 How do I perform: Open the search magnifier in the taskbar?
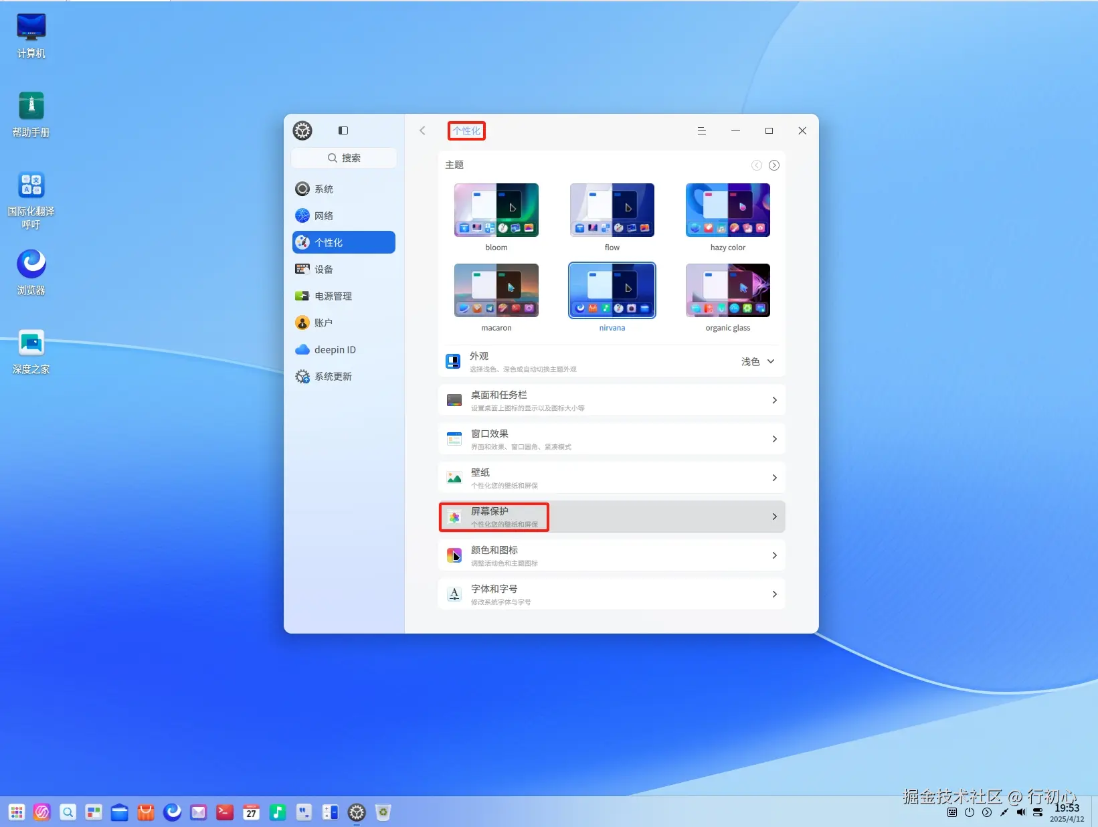(x=68, y=812)
